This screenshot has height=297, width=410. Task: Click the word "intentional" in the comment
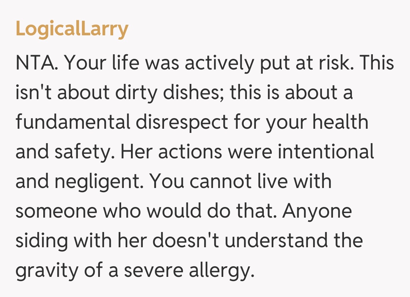(326, 152)
